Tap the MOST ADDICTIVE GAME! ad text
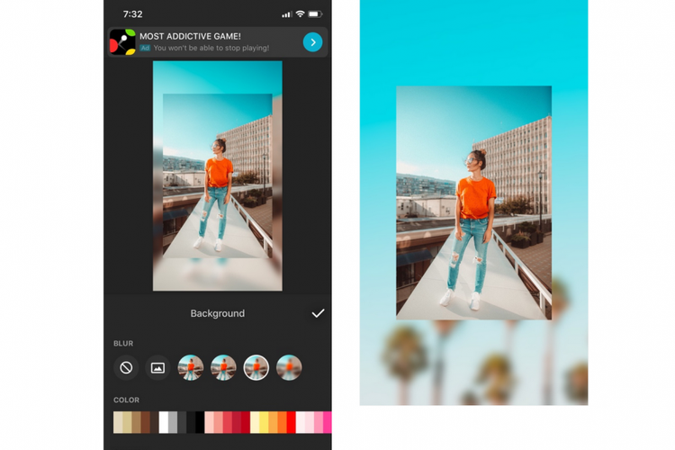Viewport: 675px width, 450px height. [x=190, y=36]
